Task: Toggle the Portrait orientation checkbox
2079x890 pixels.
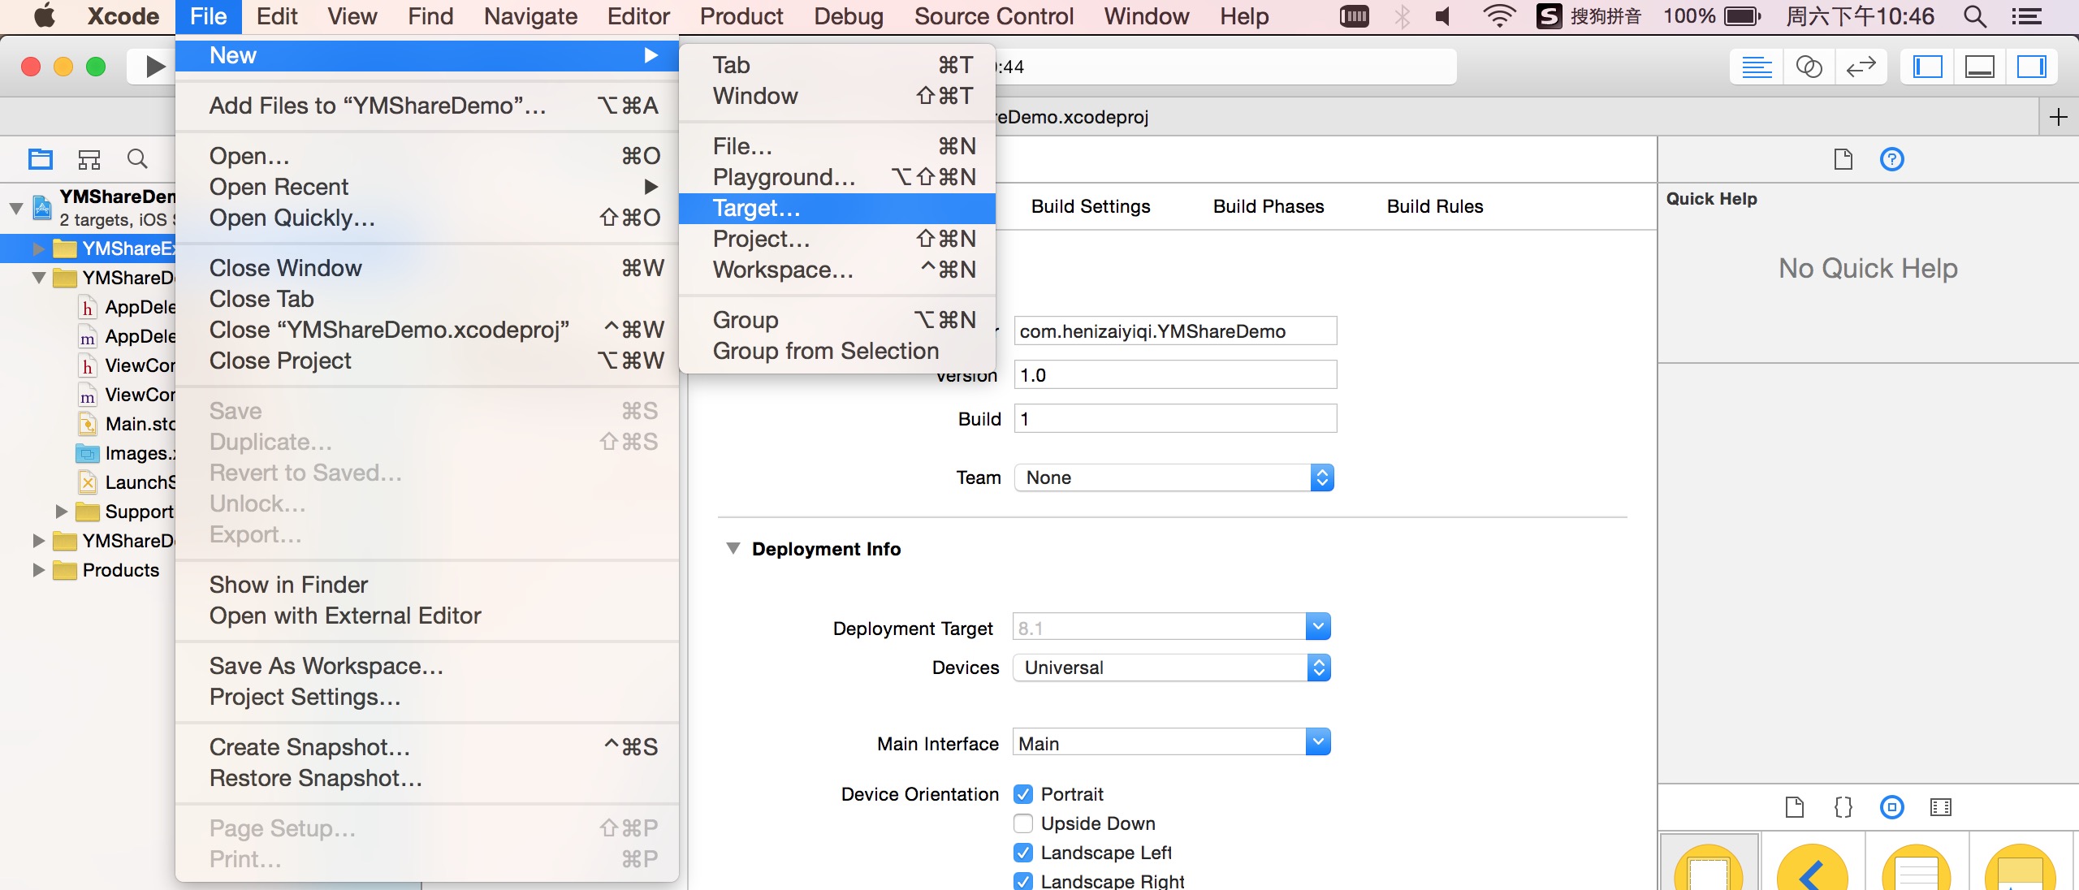Action: pyautogui.click(x=1023, y=794)
